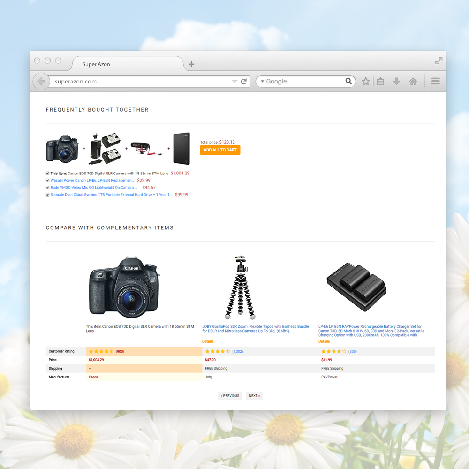
Task: Open the (900) reviews count
Action: coord(120,351)
